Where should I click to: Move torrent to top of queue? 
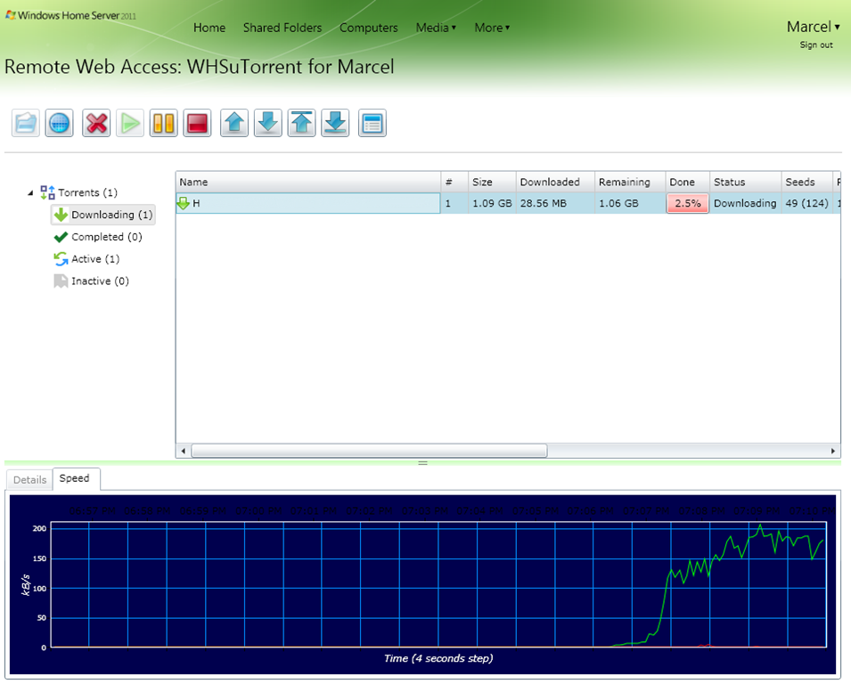click(302, 123)
